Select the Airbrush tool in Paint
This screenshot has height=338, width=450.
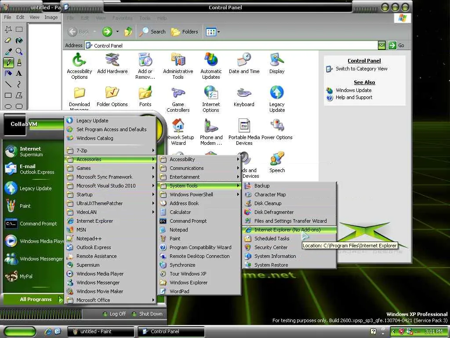tap(8, 73)
